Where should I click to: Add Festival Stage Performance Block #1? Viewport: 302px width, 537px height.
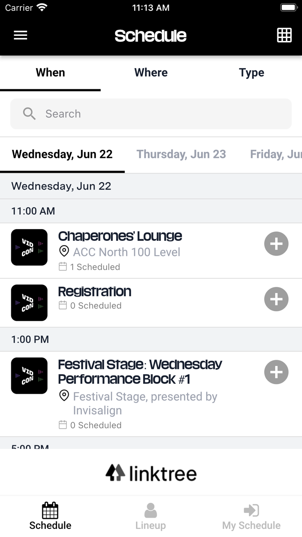pos(276,372)
